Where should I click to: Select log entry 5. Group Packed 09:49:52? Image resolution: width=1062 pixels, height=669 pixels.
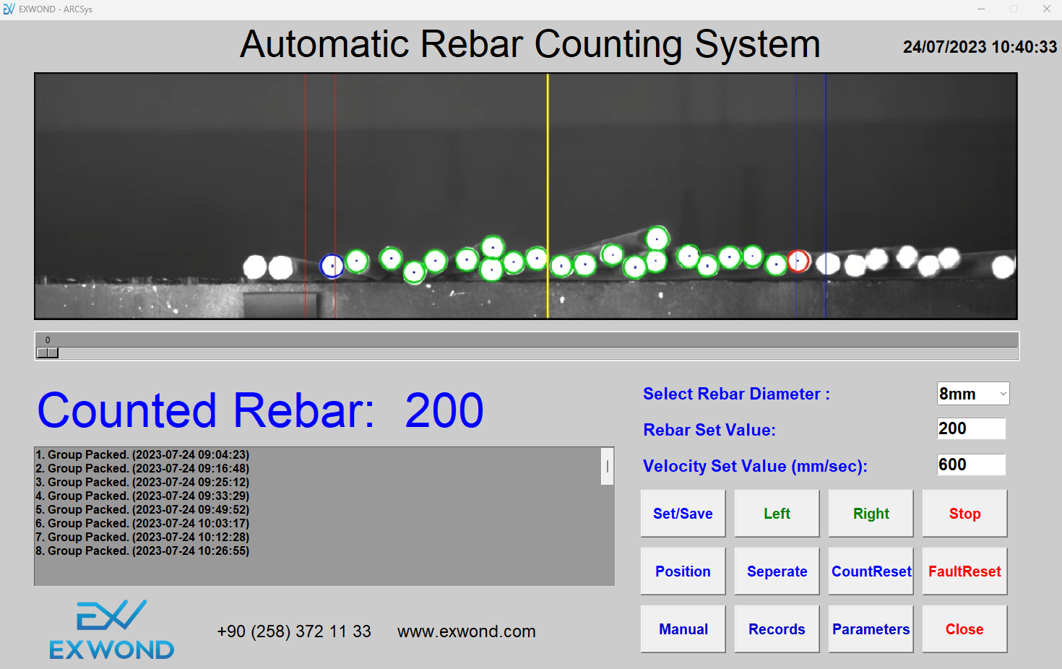coord(142,509)
